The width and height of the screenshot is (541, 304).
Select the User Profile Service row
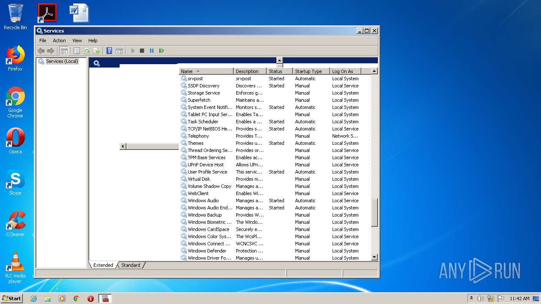[x=275, y=172]
